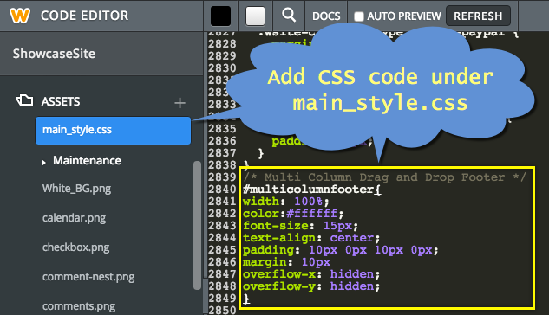Click the Weebly logo icon
This screenshot has width=549, height=315.
pyautogui.click(x=20, y=16)
